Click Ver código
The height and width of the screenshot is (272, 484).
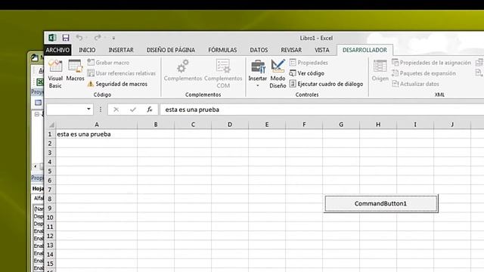pos(307,73)
